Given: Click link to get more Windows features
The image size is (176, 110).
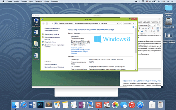Looking at the screenshot, I should click(80, 50).
